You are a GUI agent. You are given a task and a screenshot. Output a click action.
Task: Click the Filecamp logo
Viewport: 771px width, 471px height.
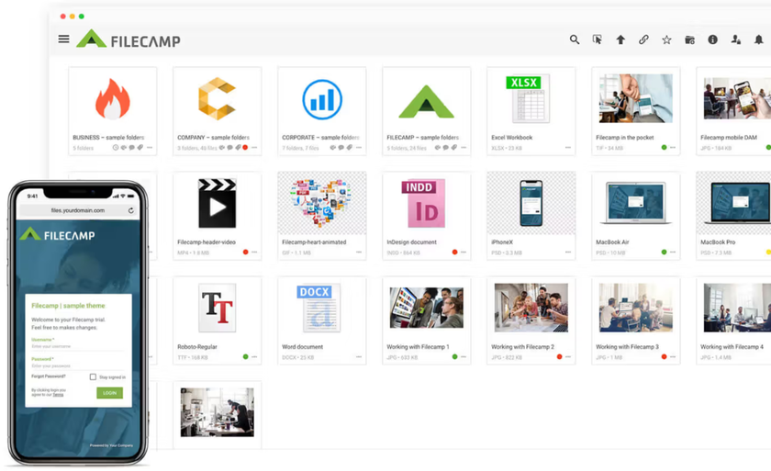(128, 39)
